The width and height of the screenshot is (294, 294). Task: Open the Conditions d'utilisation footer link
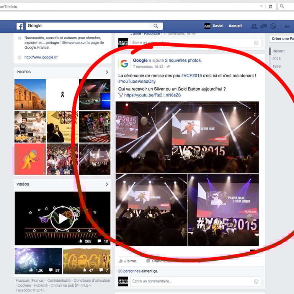coord(92,281)
